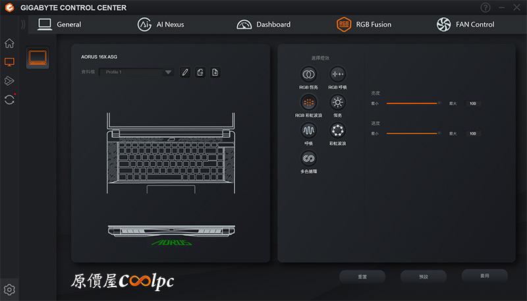Choose the RGB 彩虹波浪 effect icon
Screen dimensions: 527x301
308,102
